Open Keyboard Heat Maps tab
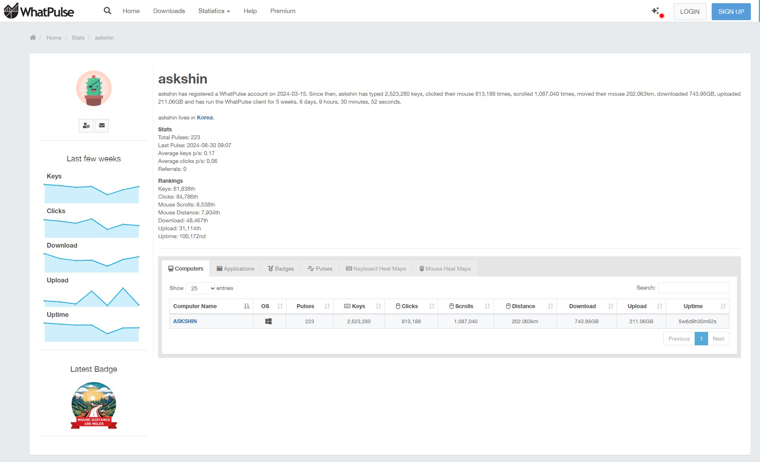 coord(376,269)
